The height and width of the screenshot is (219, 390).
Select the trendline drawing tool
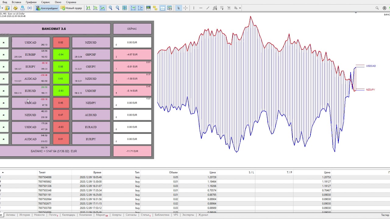click(x=208, y=8)
